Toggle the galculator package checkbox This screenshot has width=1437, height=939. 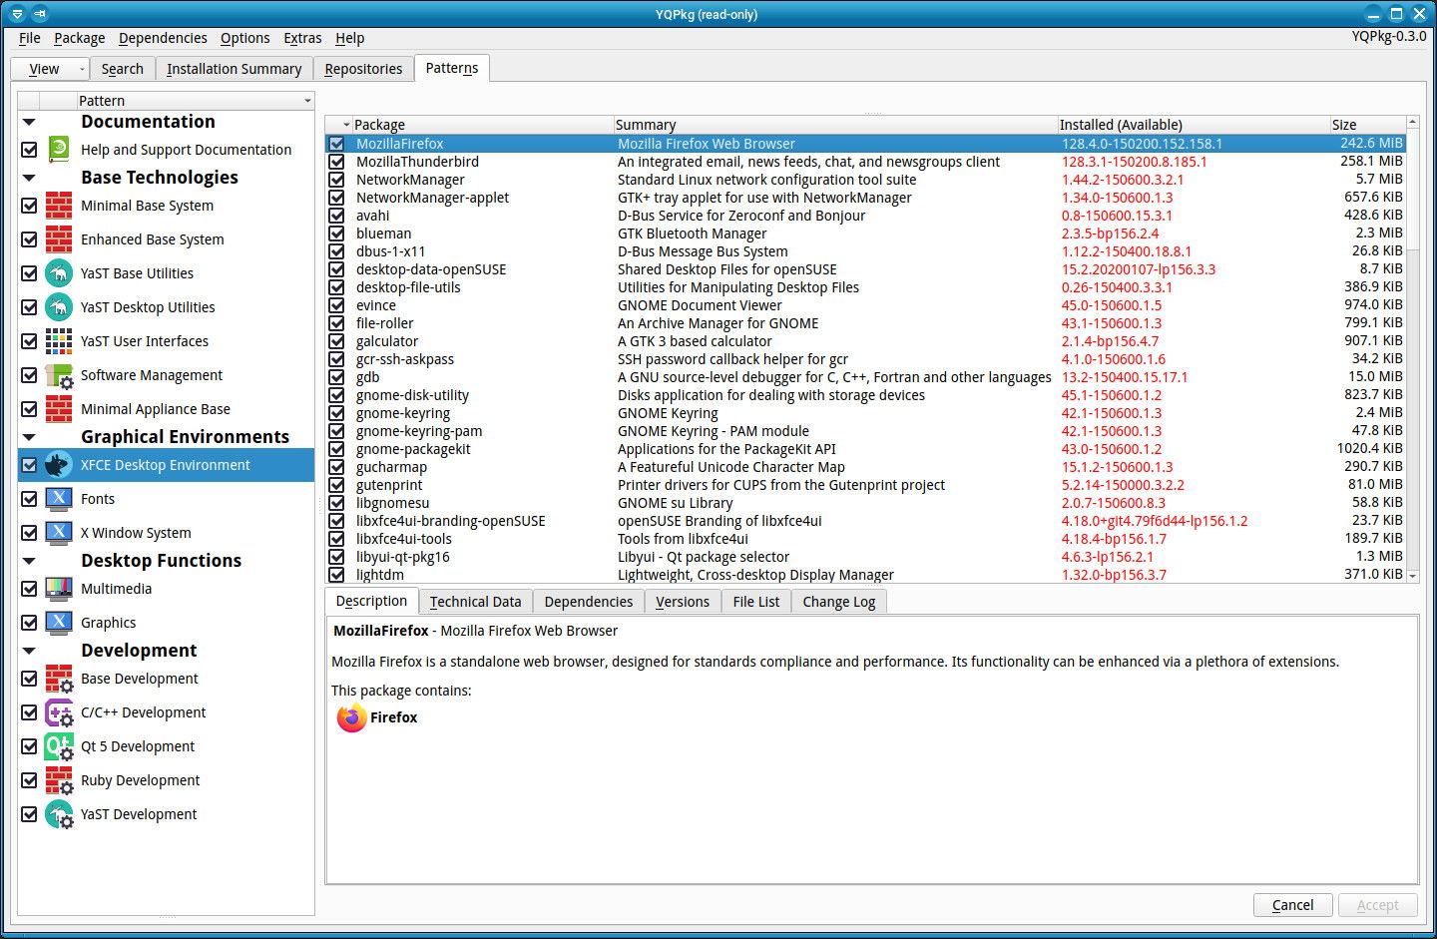[x=337, y=341]
